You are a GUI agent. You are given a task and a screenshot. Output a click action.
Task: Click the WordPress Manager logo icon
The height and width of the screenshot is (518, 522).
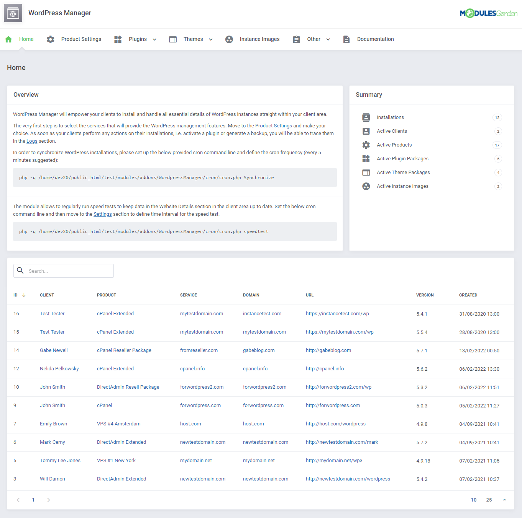[x=13, y=13]
